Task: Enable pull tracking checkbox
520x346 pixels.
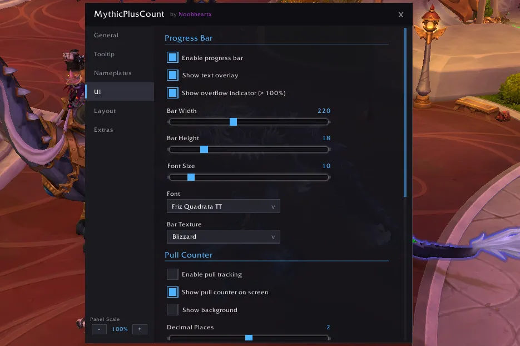Action: click(172, 274)
